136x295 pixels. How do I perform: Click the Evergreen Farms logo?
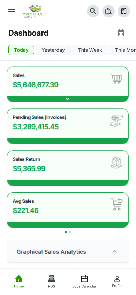coord(35,11)
